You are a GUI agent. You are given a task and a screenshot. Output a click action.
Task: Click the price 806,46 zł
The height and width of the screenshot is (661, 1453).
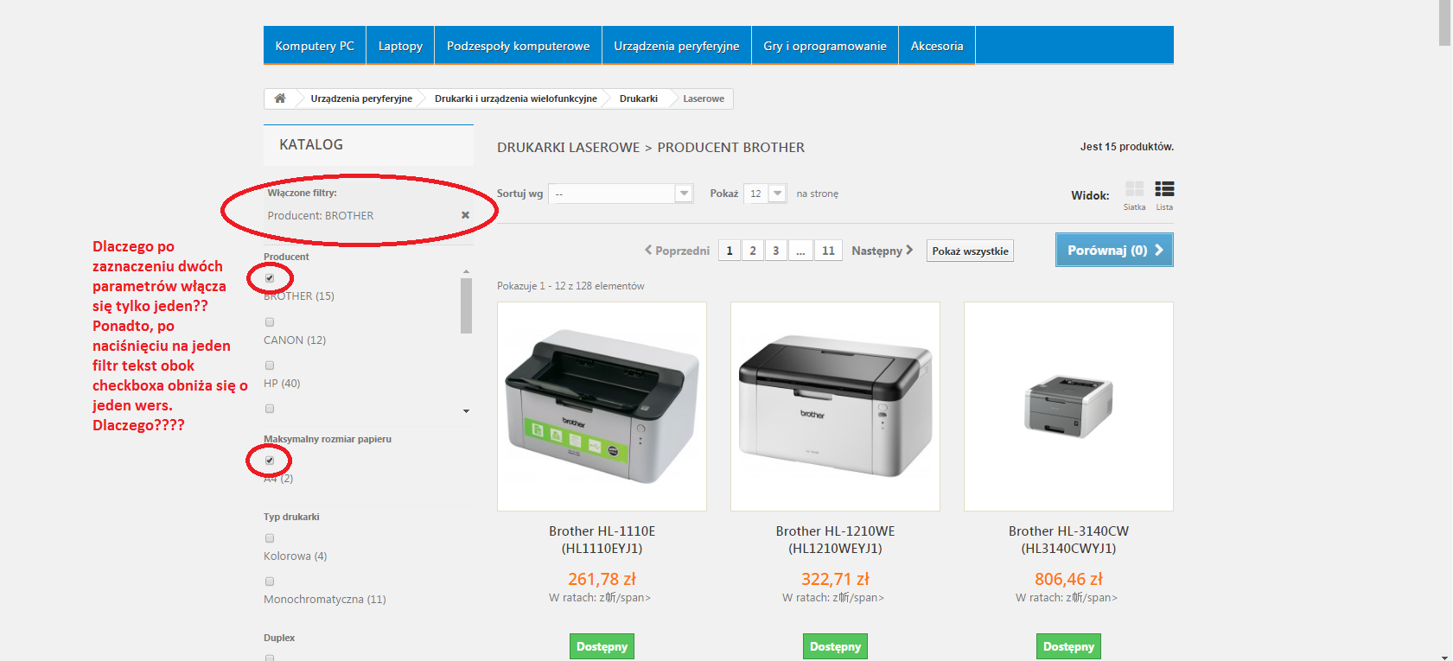1068,579
